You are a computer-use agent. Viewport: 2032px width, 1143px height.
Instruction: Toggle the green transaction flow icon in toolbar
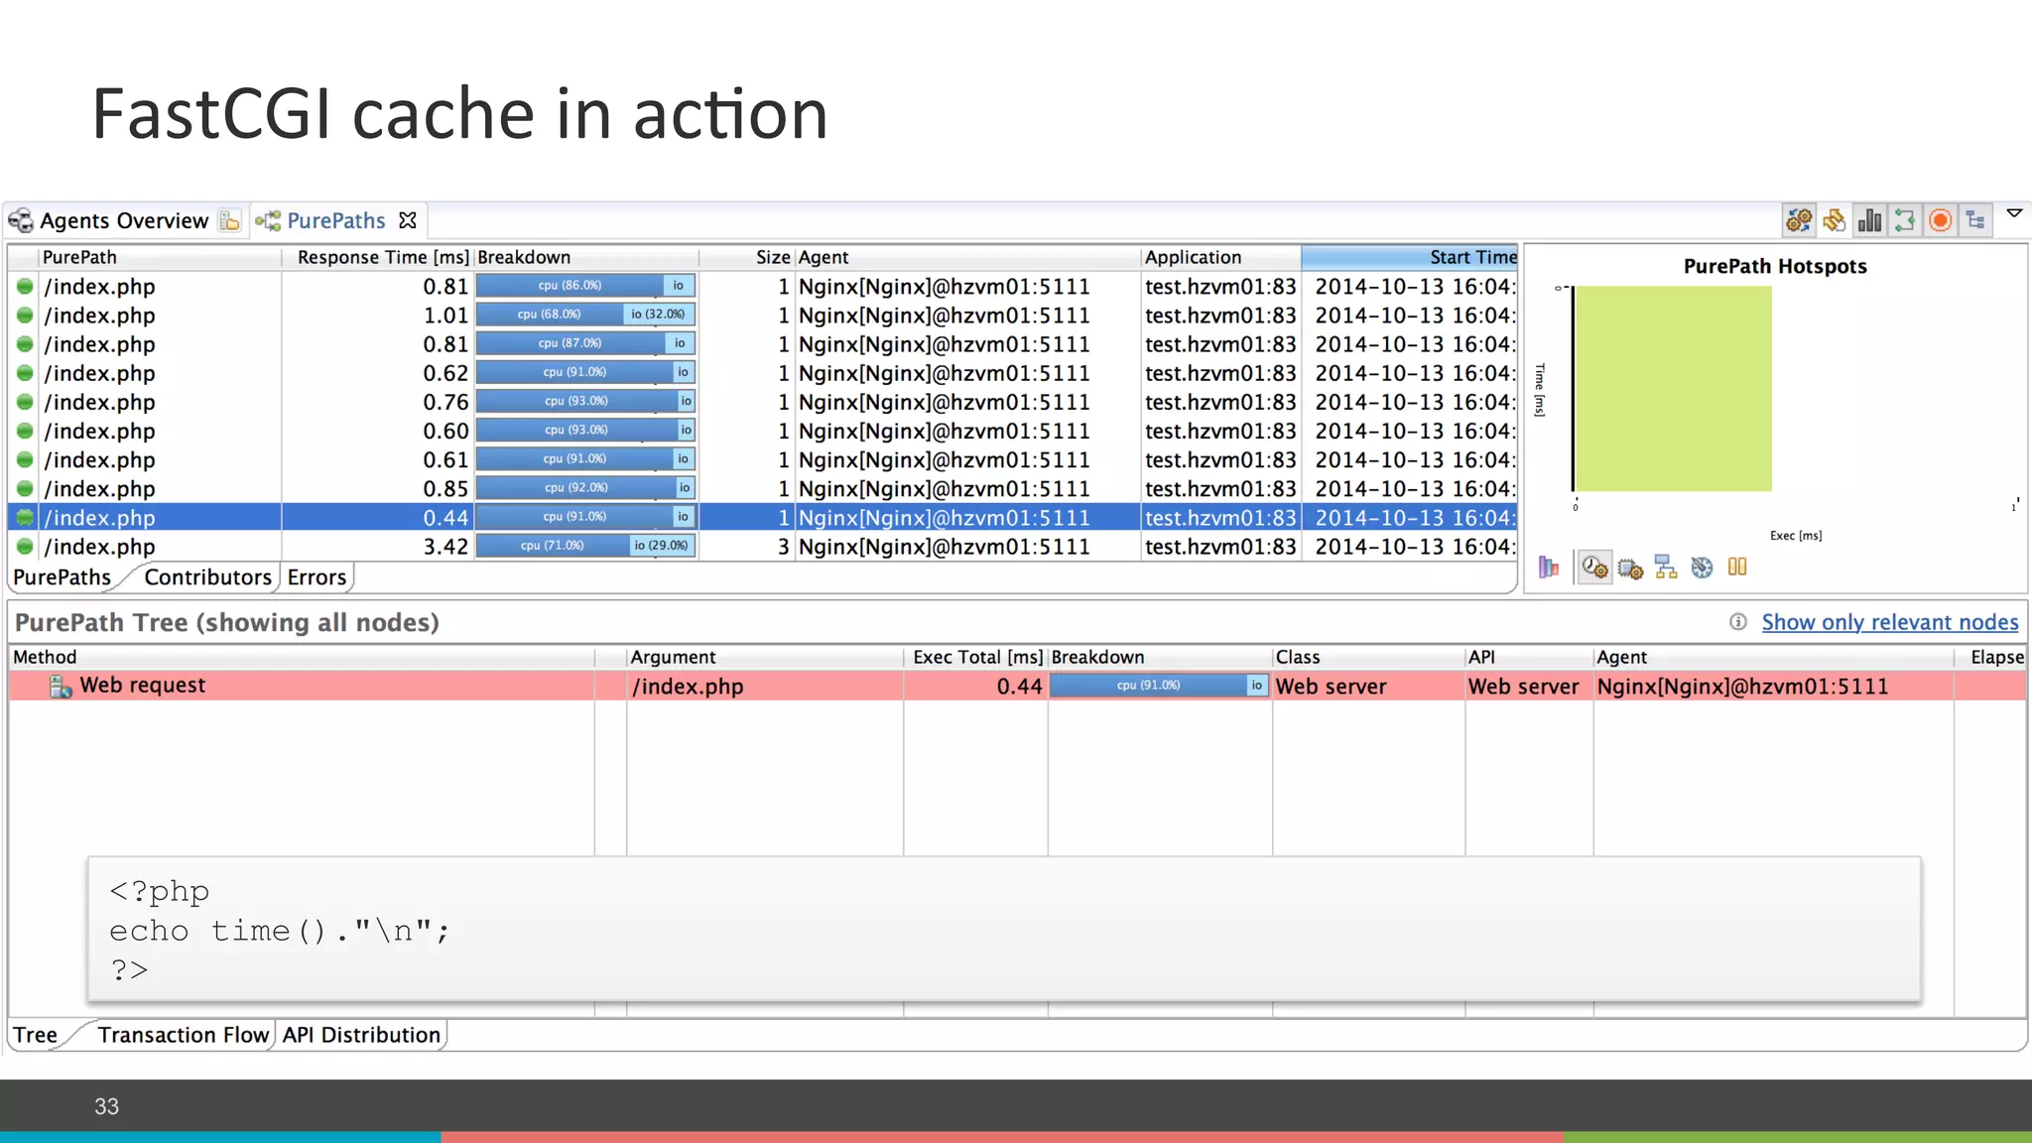point(1905,220)
